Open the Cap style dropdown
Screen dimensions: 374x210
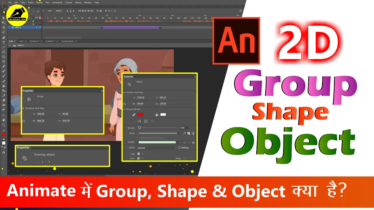pyautogui.click(x=142, y=154)
